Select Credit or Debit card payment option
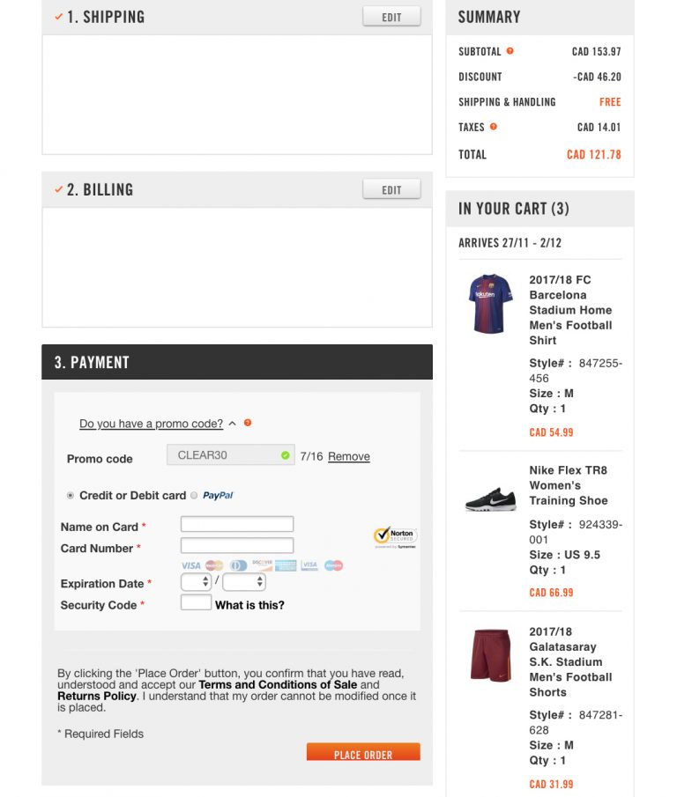The width and height of the screenshot is (677, 797). 71,496
